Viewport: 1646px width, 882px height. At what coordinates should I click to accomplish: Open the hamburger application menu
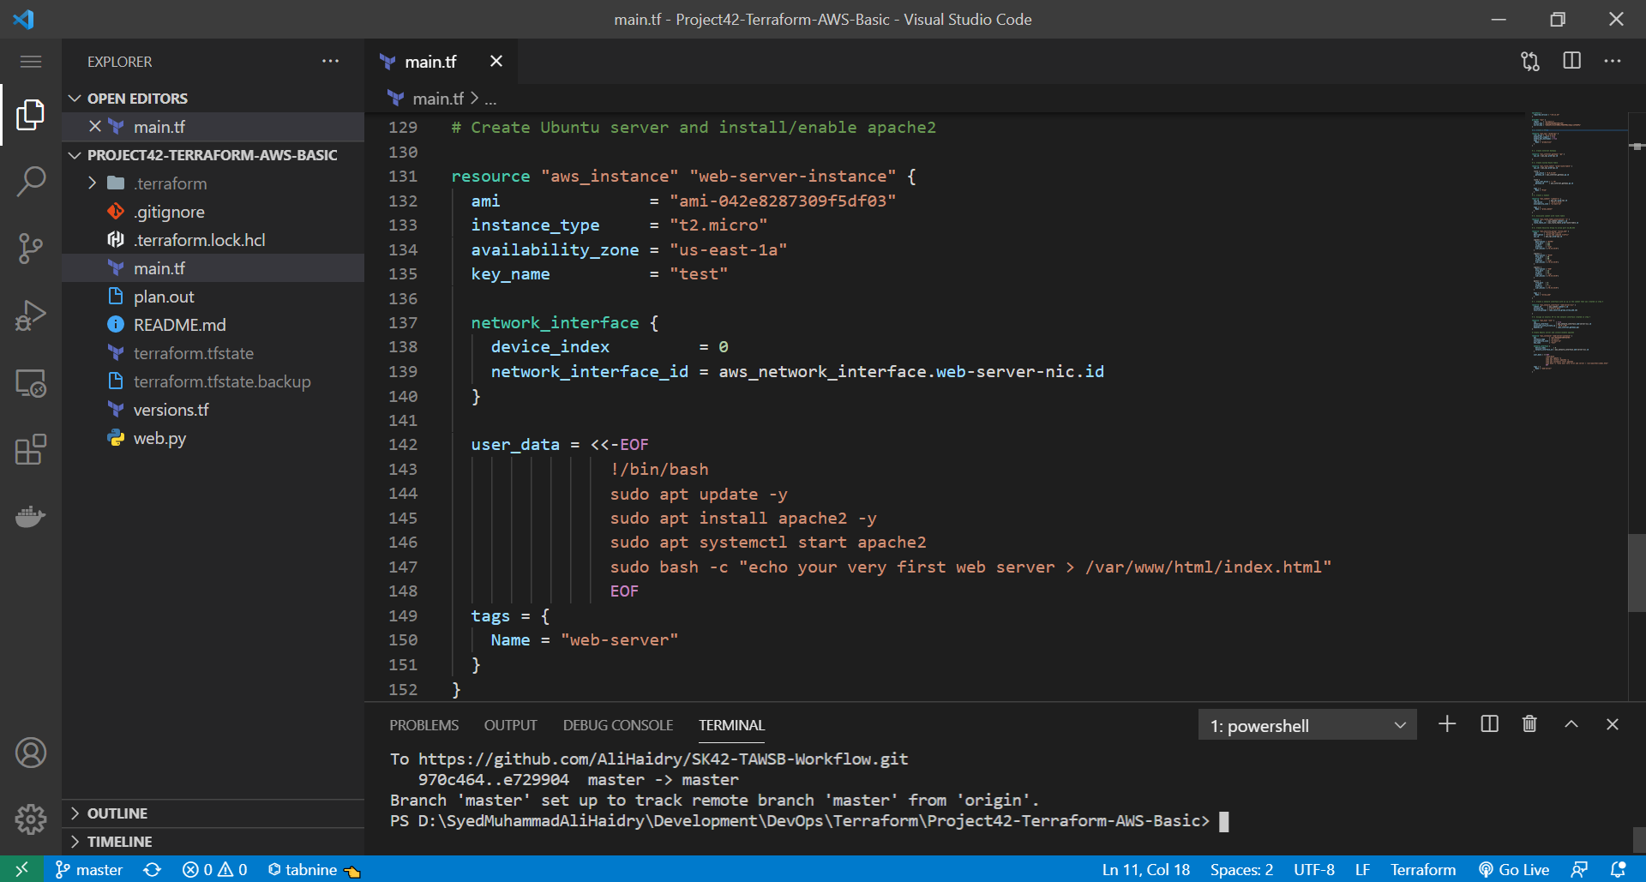point(31,61)
